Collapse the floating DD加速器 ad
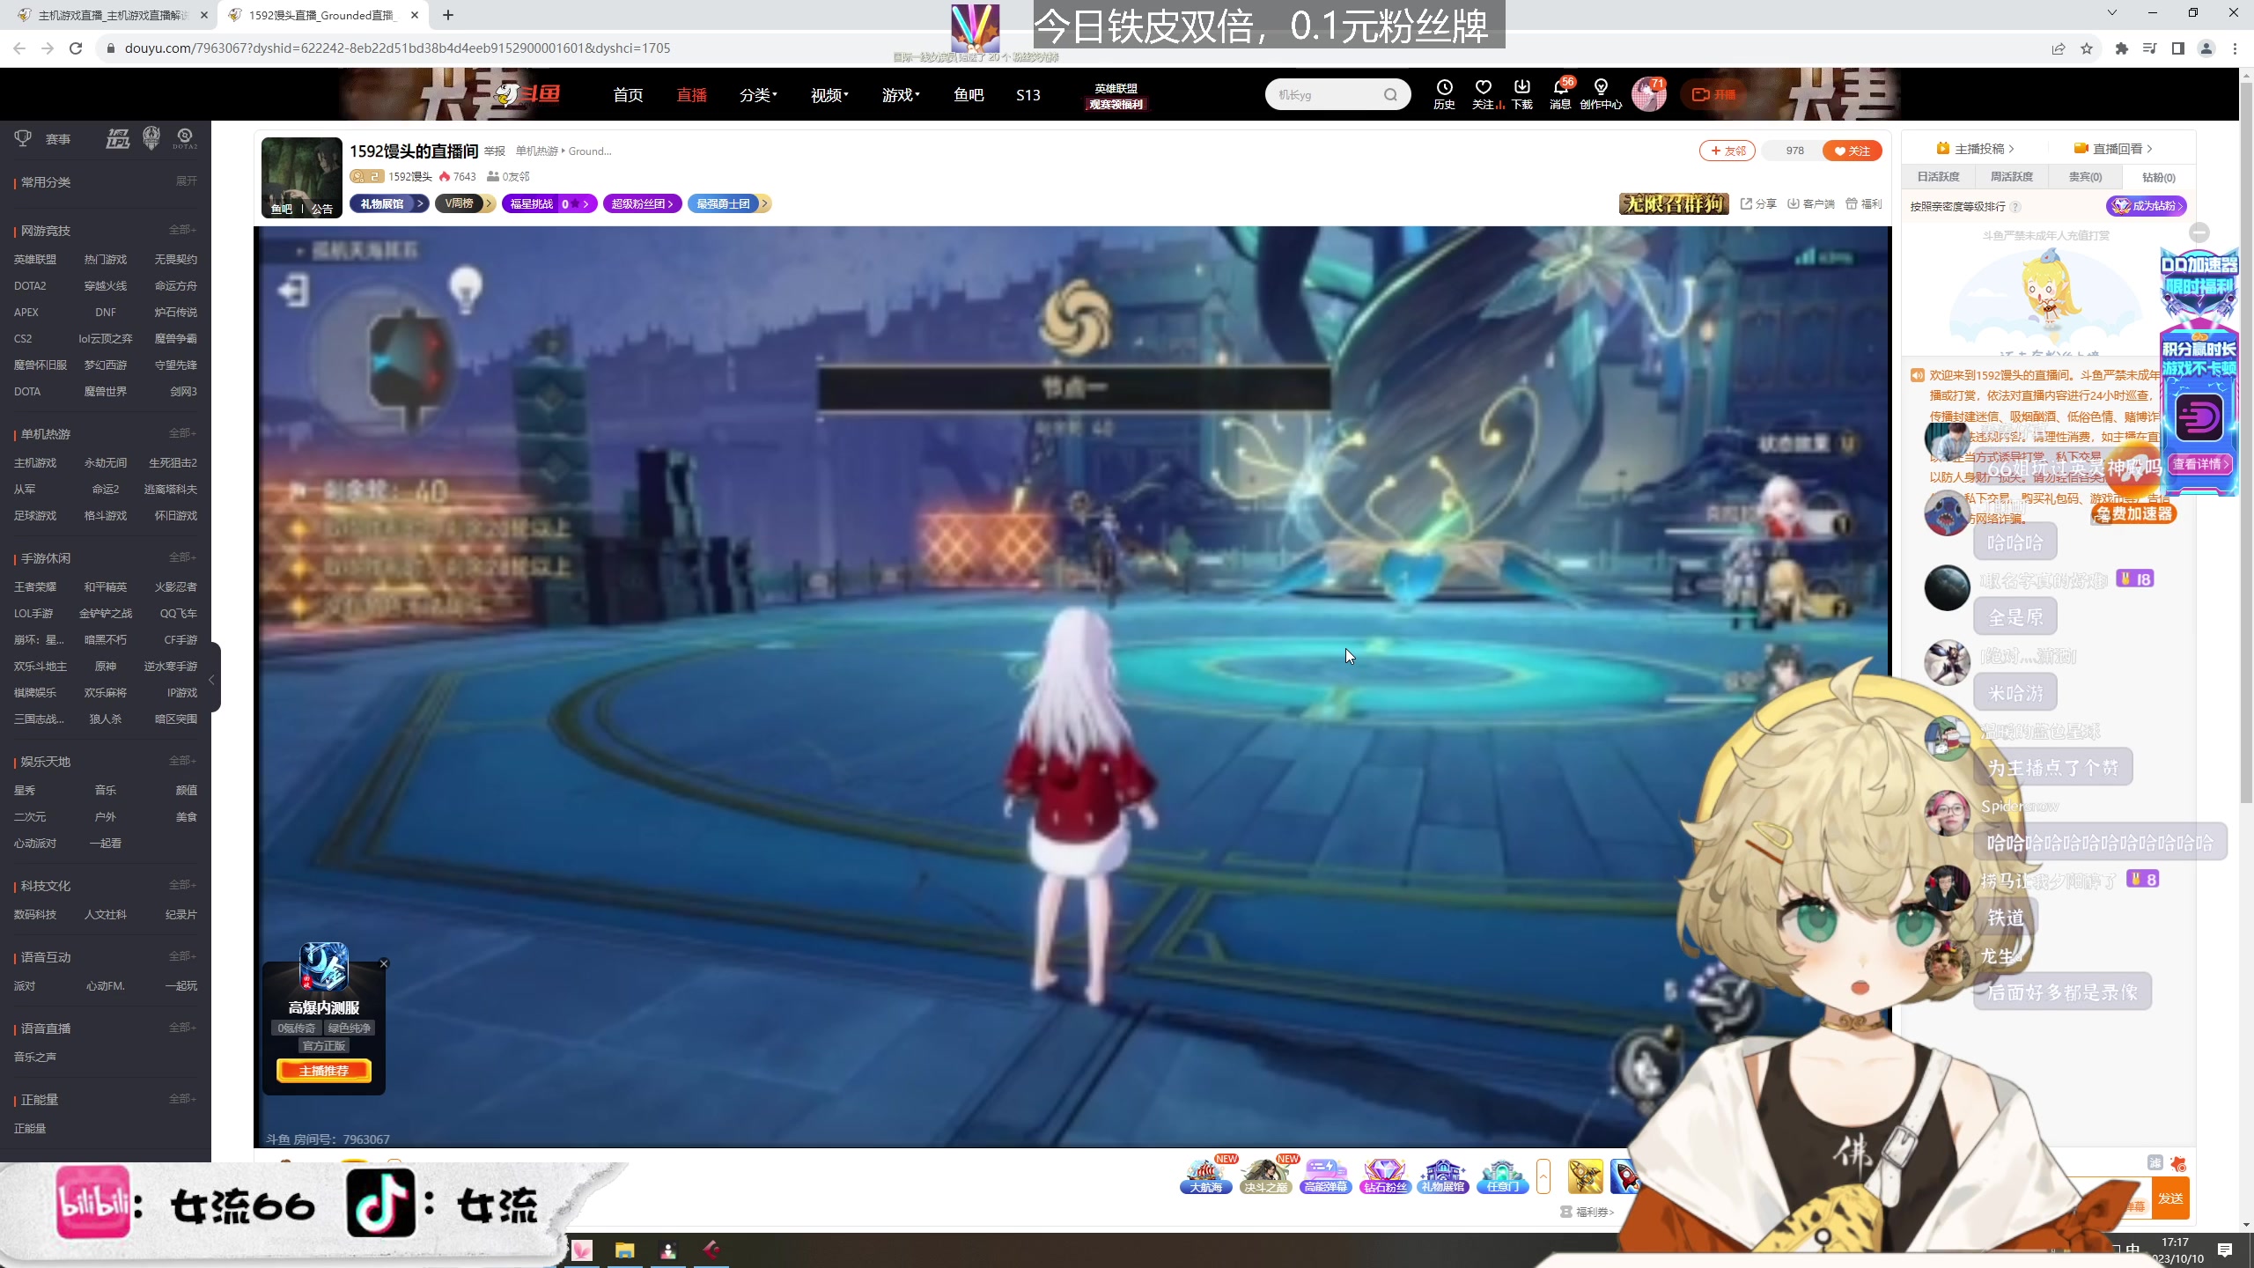The height and width of the screenshot is (1268, 2254). (x=2199, y=232)
